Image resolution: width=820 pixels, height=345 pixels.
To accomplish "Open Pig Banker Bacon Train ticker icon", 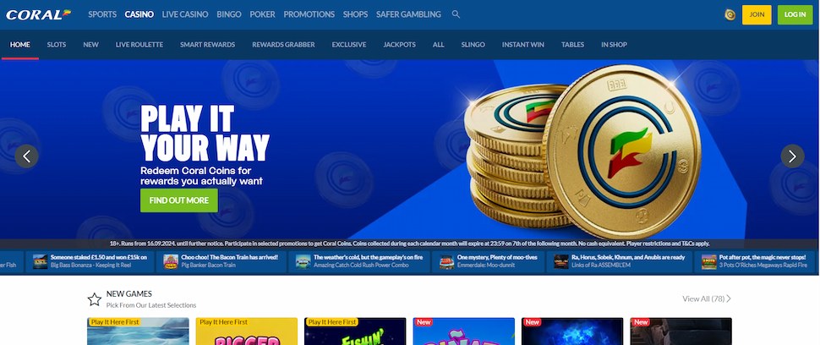I will tap(171, 261).
